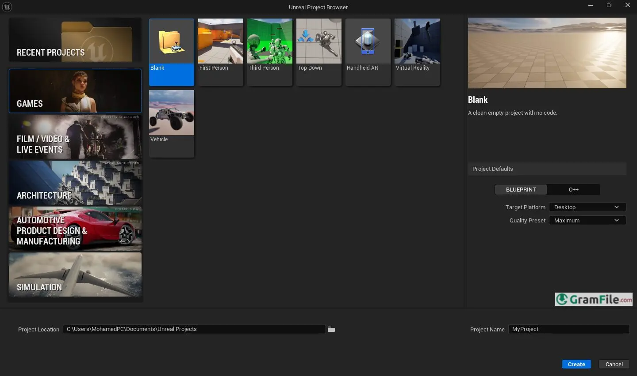Pick the Third Person template
The height and width of the screenshot is (376, 637).
(x=270, y=52)
